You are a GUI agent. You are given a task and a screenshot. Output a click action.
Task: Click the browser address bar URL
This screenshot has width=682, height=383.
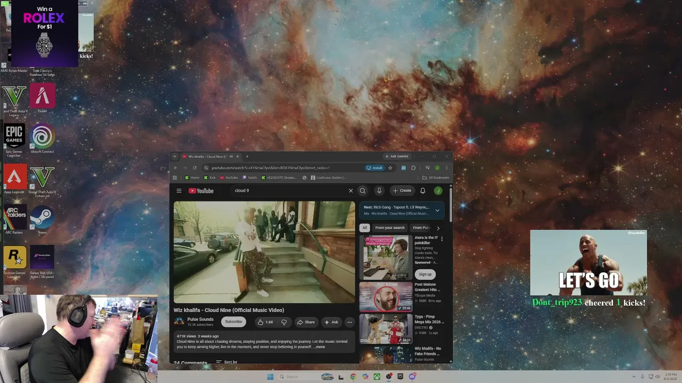(x=271, y=168)
